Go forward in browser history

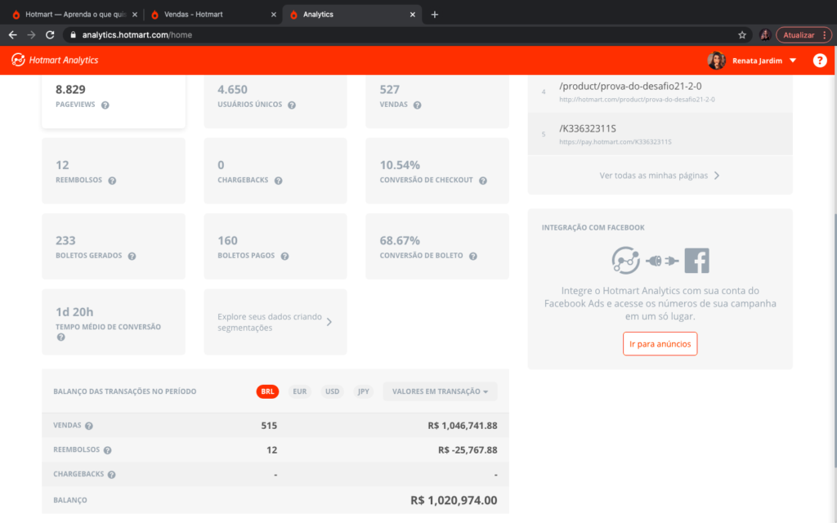point(31,34)
